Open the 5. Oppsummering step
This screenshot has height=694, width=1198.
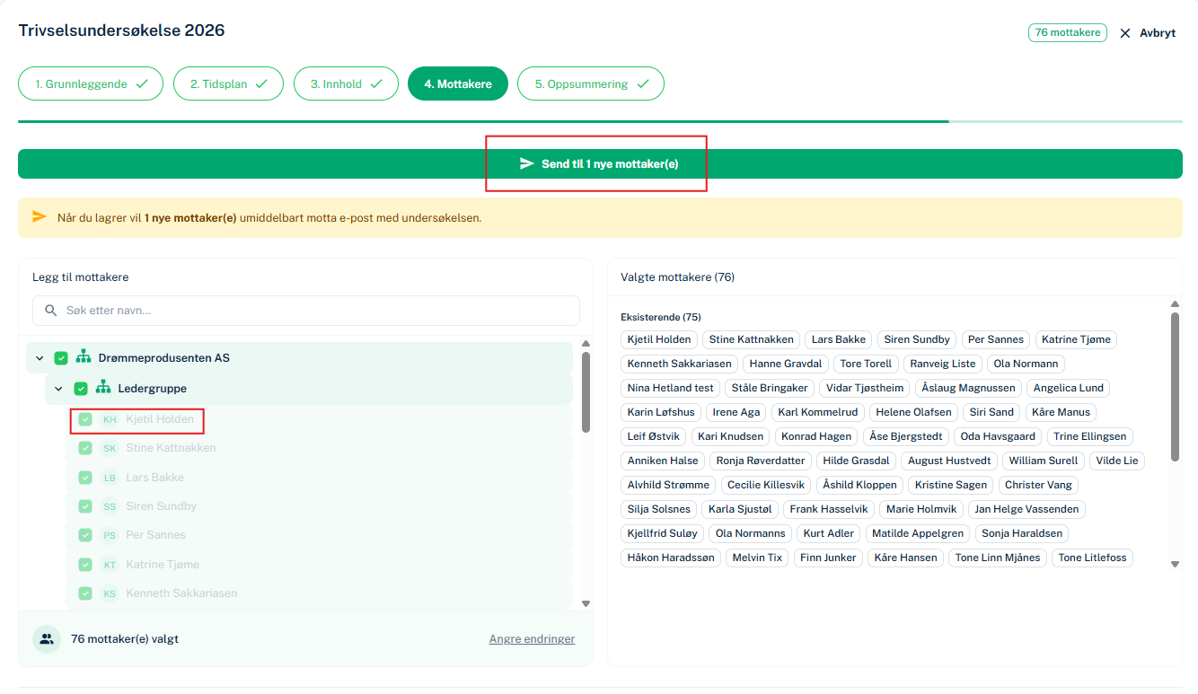click(x=590, y=83)
